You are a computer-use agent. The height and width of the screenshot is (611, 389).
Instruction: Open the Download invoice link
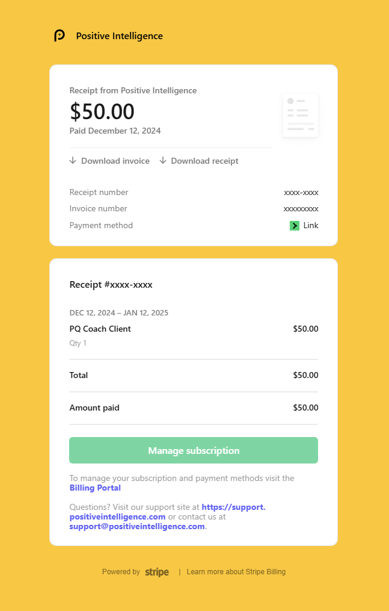[115, 161]
